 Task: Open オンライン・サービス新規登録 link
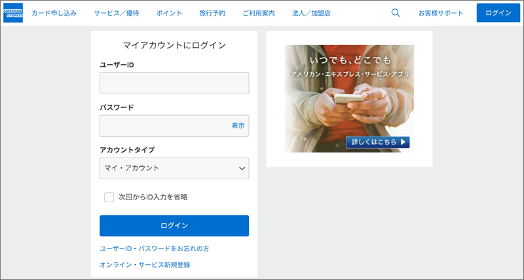click(x=145, y=265)
